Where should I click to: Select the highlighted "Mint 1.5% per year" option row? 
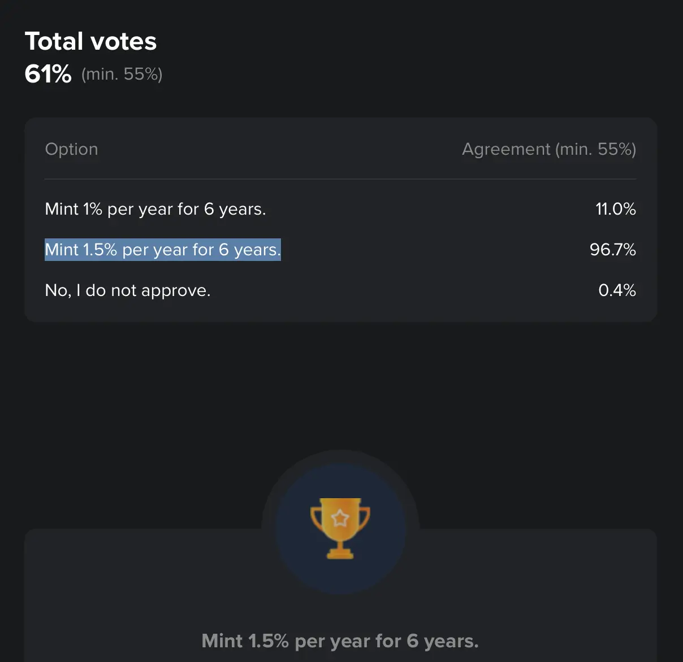pyautogui.click(x=162, y=250)
